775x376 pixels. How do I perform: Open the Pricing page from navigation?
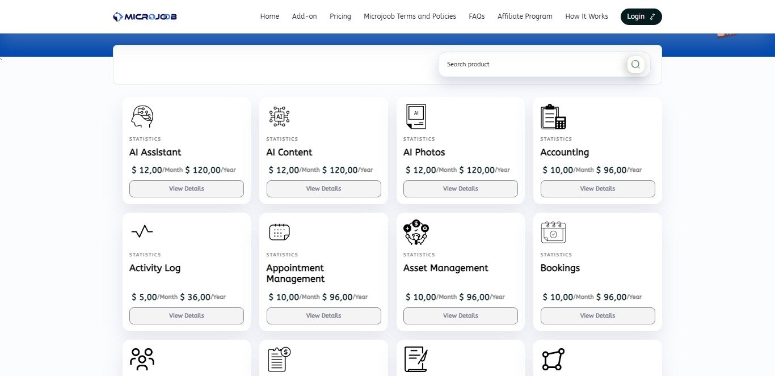(340, 16)
